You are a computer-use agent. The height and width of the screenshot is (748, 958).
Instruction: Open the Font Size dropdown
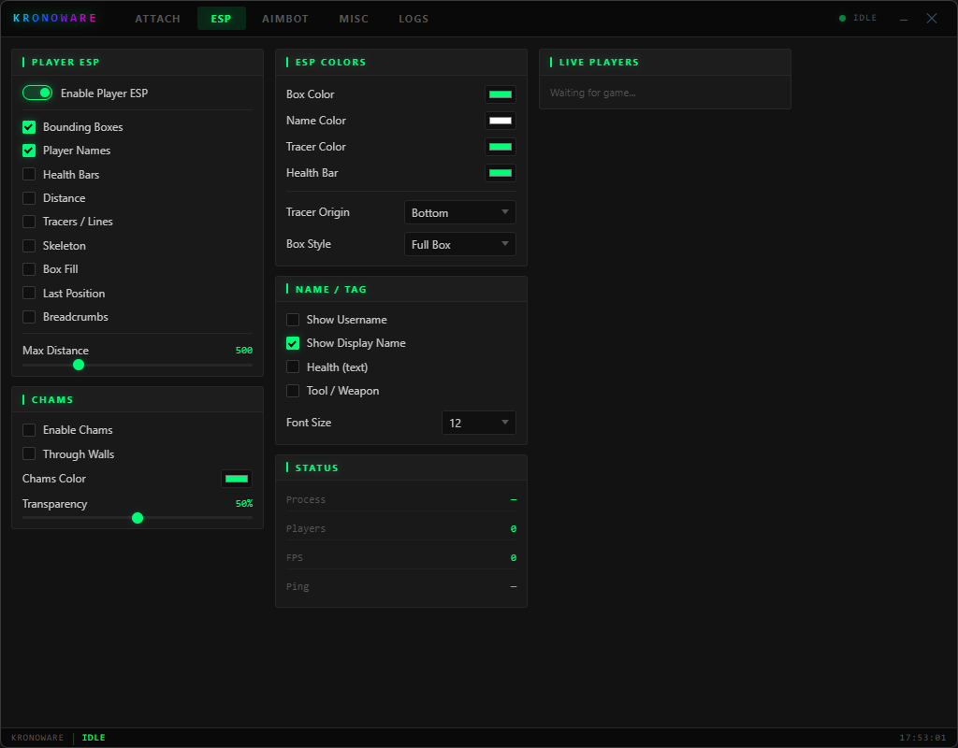(x=478, y=423)
